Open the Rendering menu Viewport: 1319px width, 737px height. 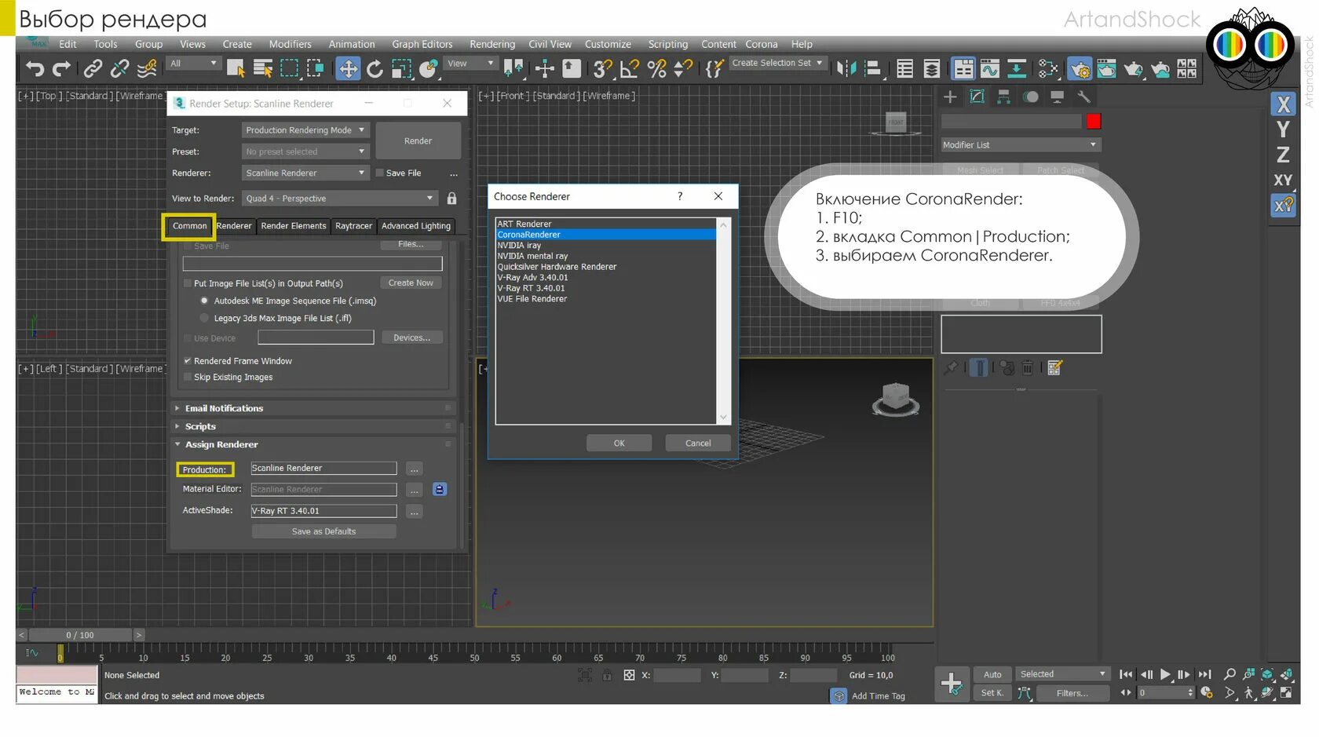pos(492,44)
